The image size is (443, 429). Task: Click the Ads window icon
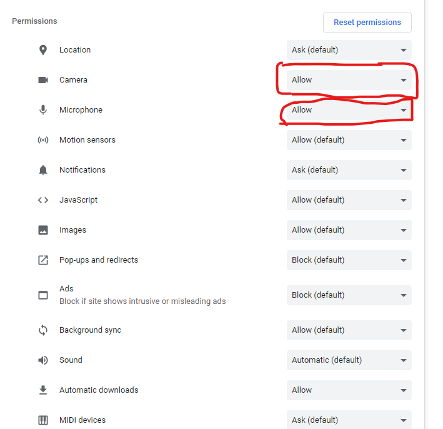coord(43,295)
